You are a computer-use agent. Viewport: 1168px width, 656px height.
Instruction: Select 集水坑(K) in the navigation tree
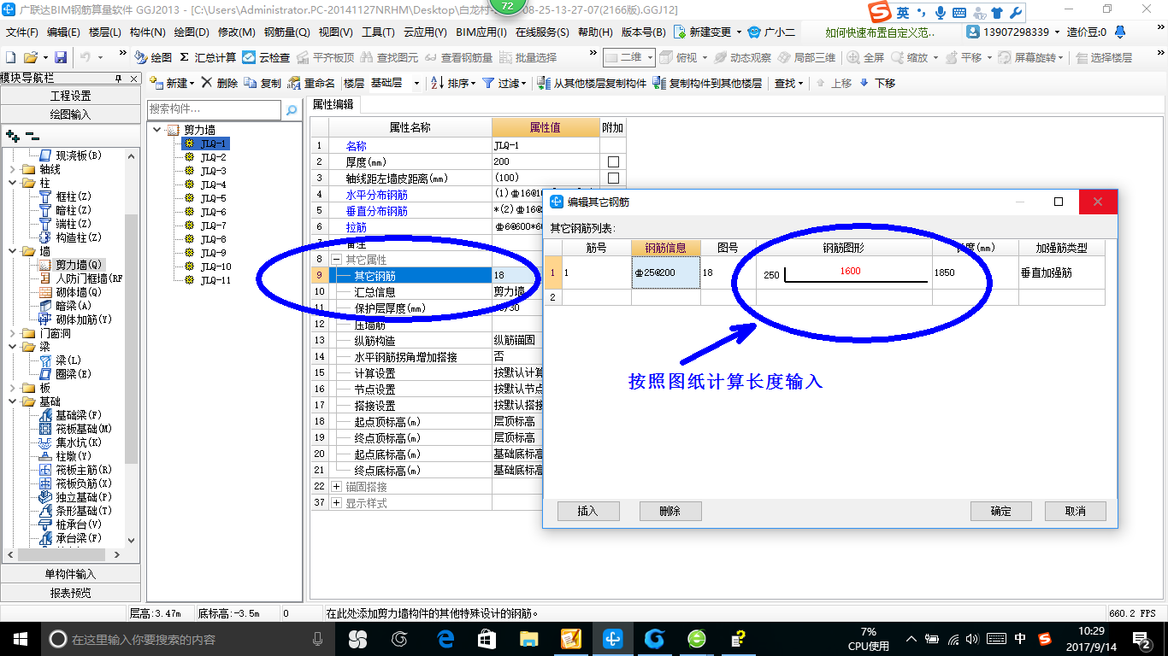(70, 442)
